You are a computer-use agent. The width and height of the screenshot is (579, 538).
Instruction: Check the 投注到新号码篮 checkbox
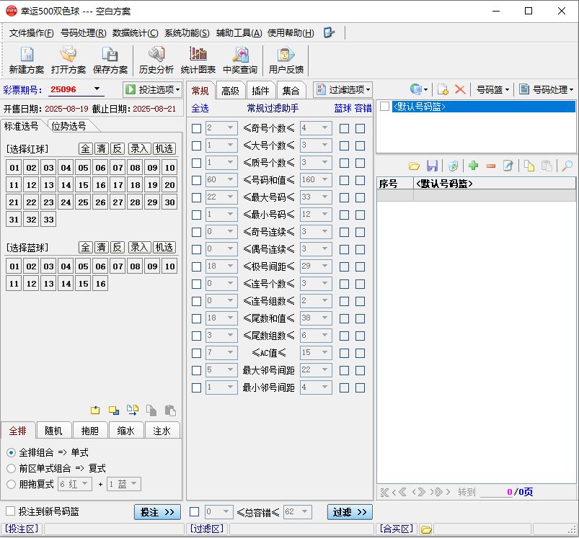(11, 511)
